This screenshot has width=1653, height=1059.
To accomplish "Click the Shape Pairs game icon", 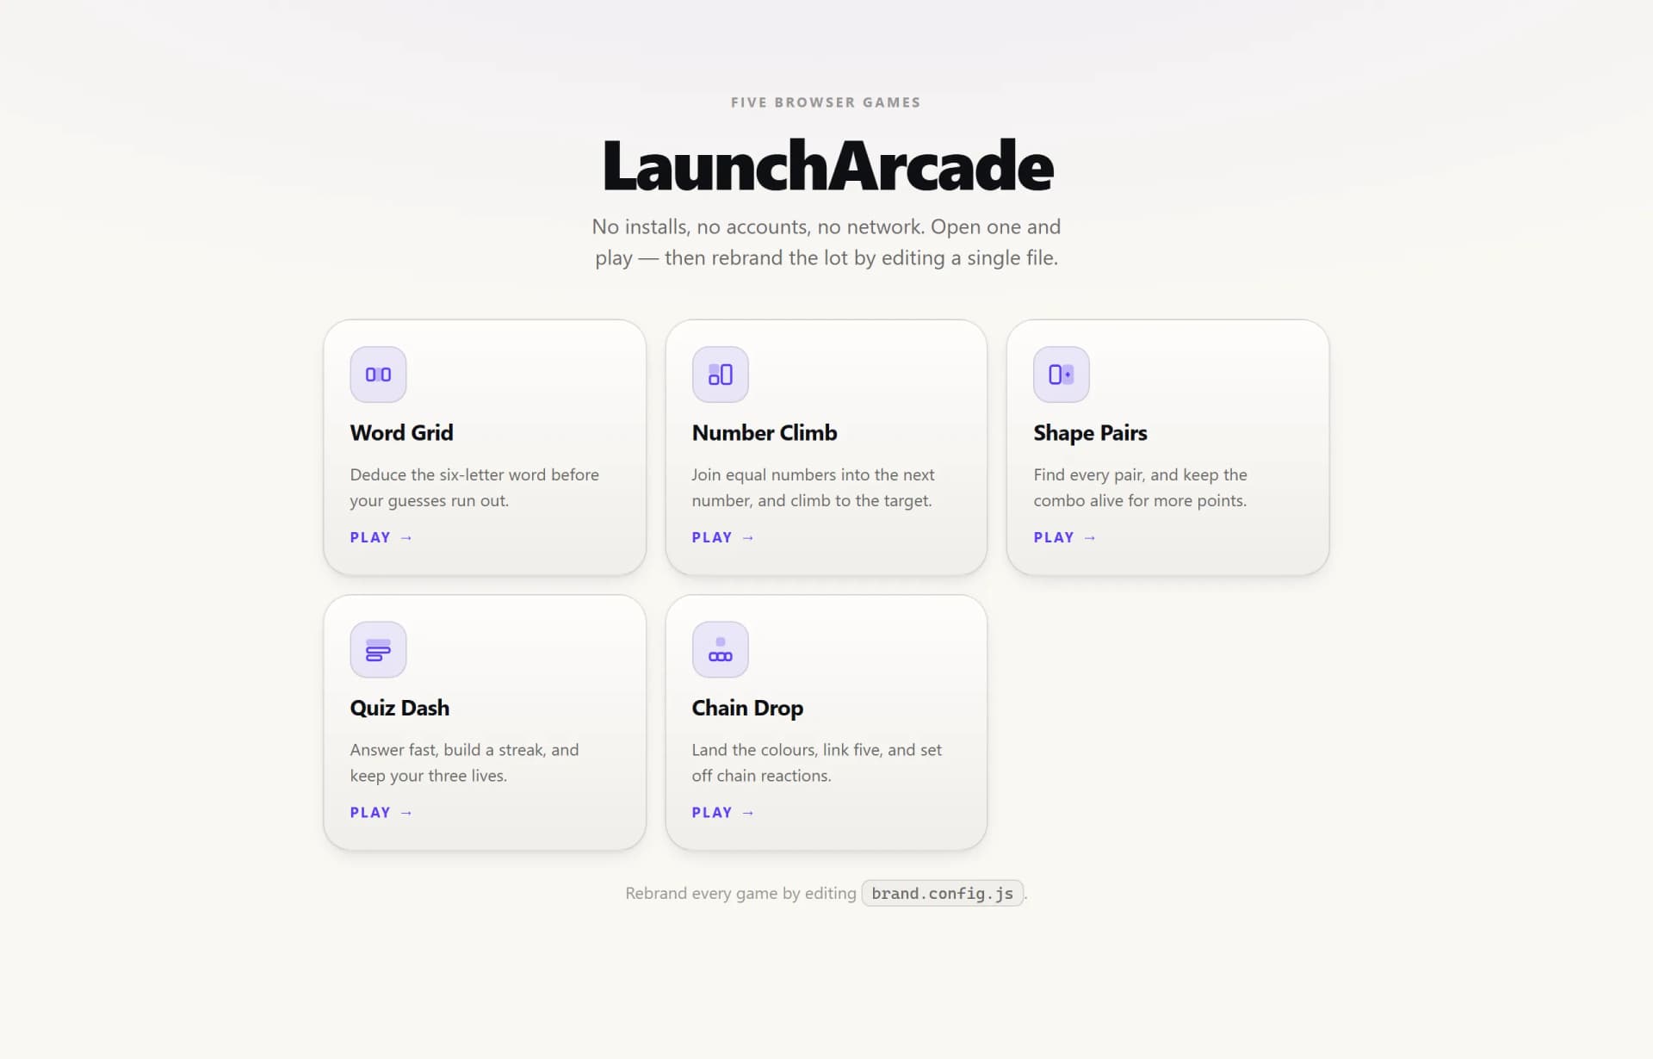I will pyautogui.click(x=1061, y=375).
